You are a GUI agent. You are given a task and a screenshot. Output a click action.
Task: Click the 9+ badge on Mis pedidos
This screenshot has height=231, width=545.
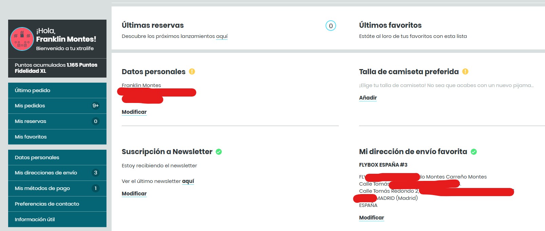[x=96, y=106]
